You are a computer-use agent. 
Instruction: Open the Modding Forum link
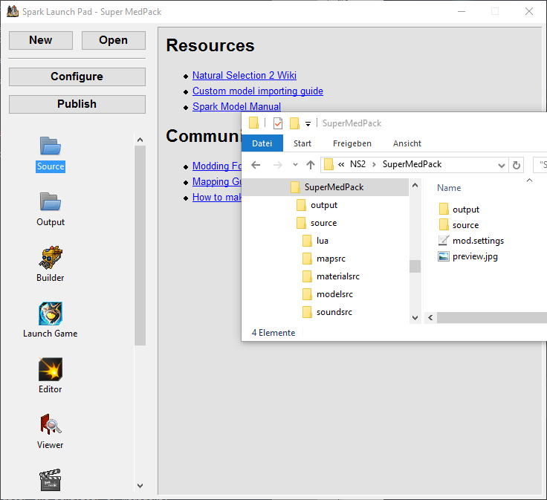pyautogui.click(x=216, y=166)
